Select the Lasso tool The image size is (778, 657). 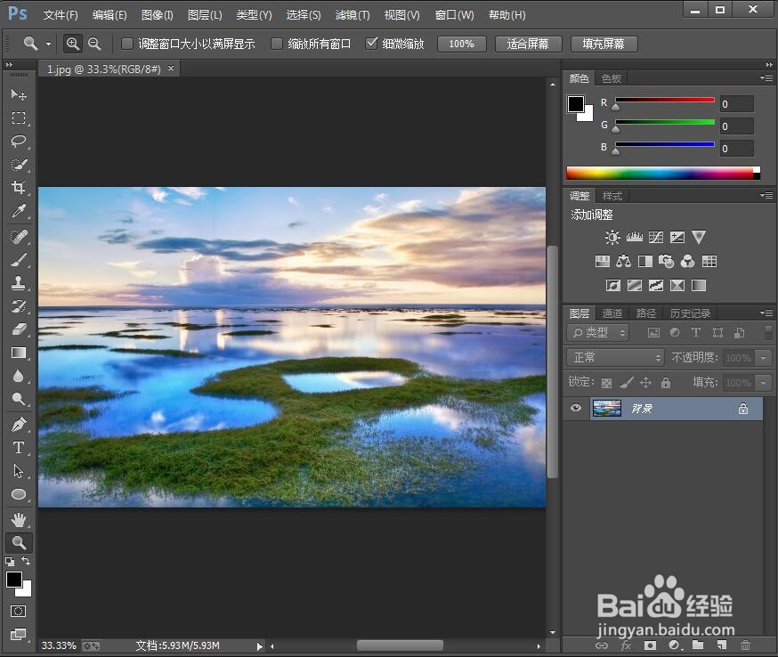point(19,141)
